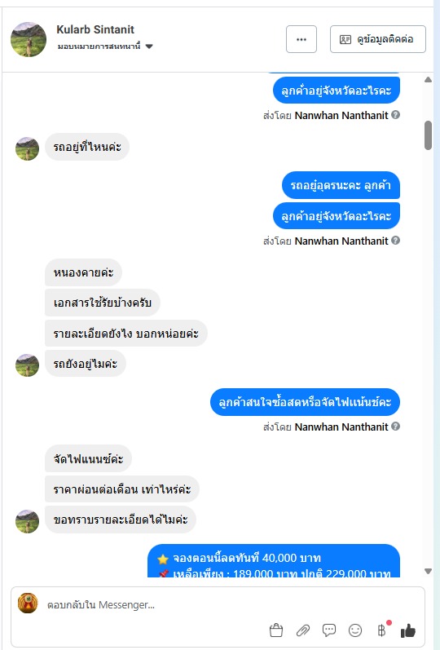Click the scroll down arrow of chat
Screen dimensions: 440x650
[x=428, y=571]
